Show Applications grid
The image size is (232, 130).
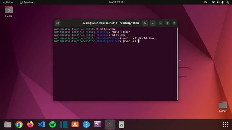point(225,125)
